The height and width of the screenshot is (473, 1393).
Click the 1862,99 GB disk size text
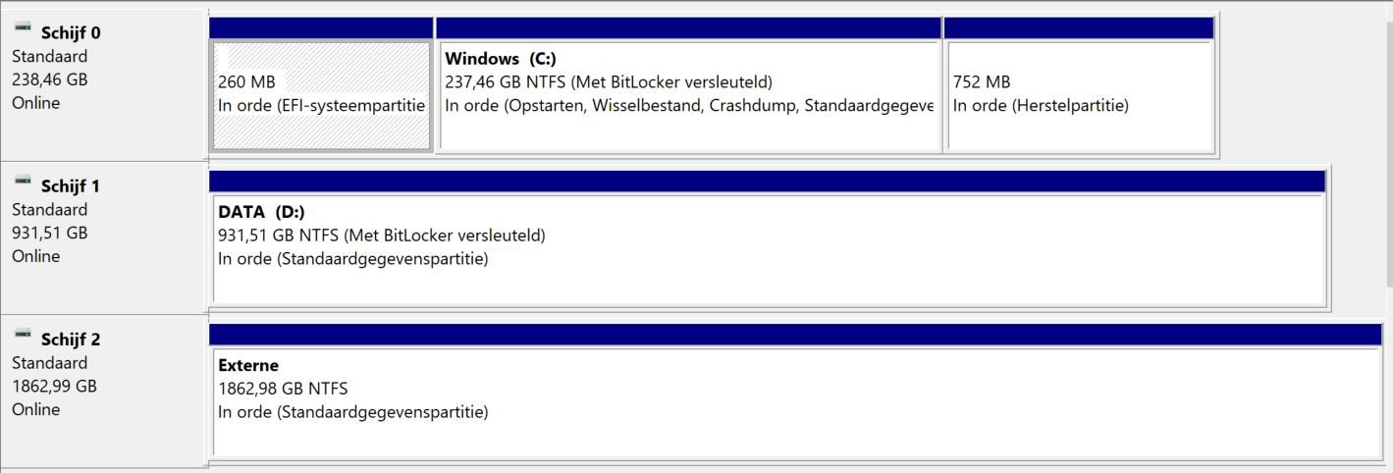(54, 386)
